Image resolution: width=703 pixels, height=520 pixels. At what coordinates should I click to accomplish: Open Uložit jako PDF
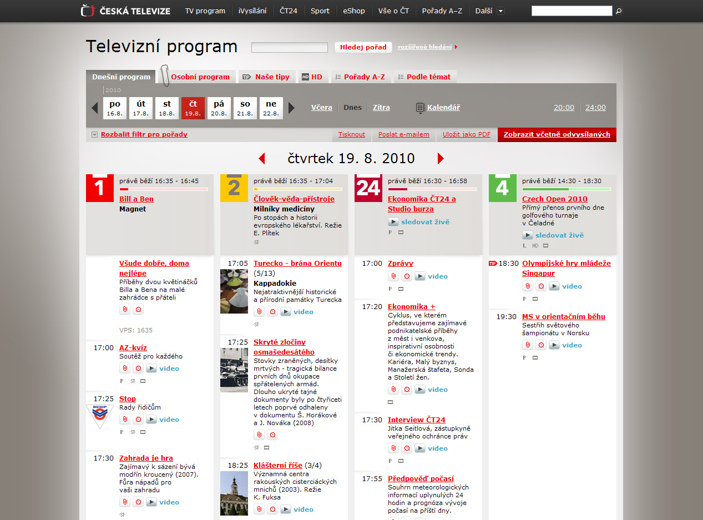[466, 134]
